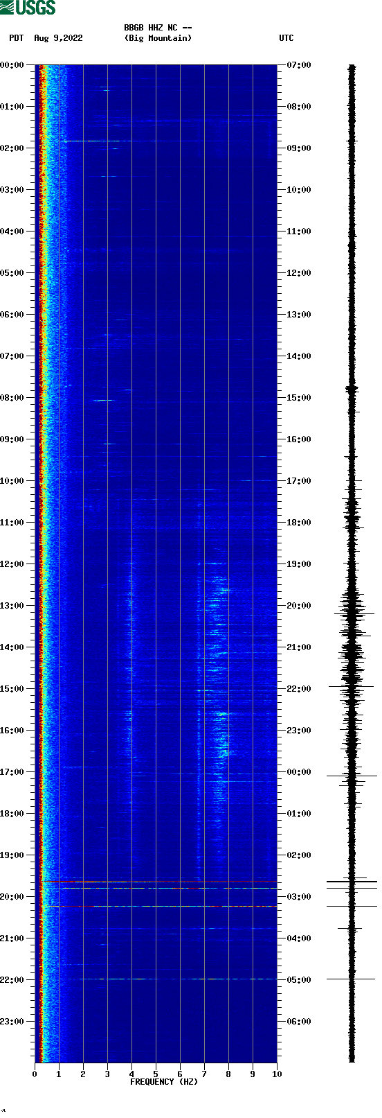The width and height of the screenshot is (382, 1118).
Task: Click the UTC time label 21:00
Action: pyautogui.click(x=299, y=647)
